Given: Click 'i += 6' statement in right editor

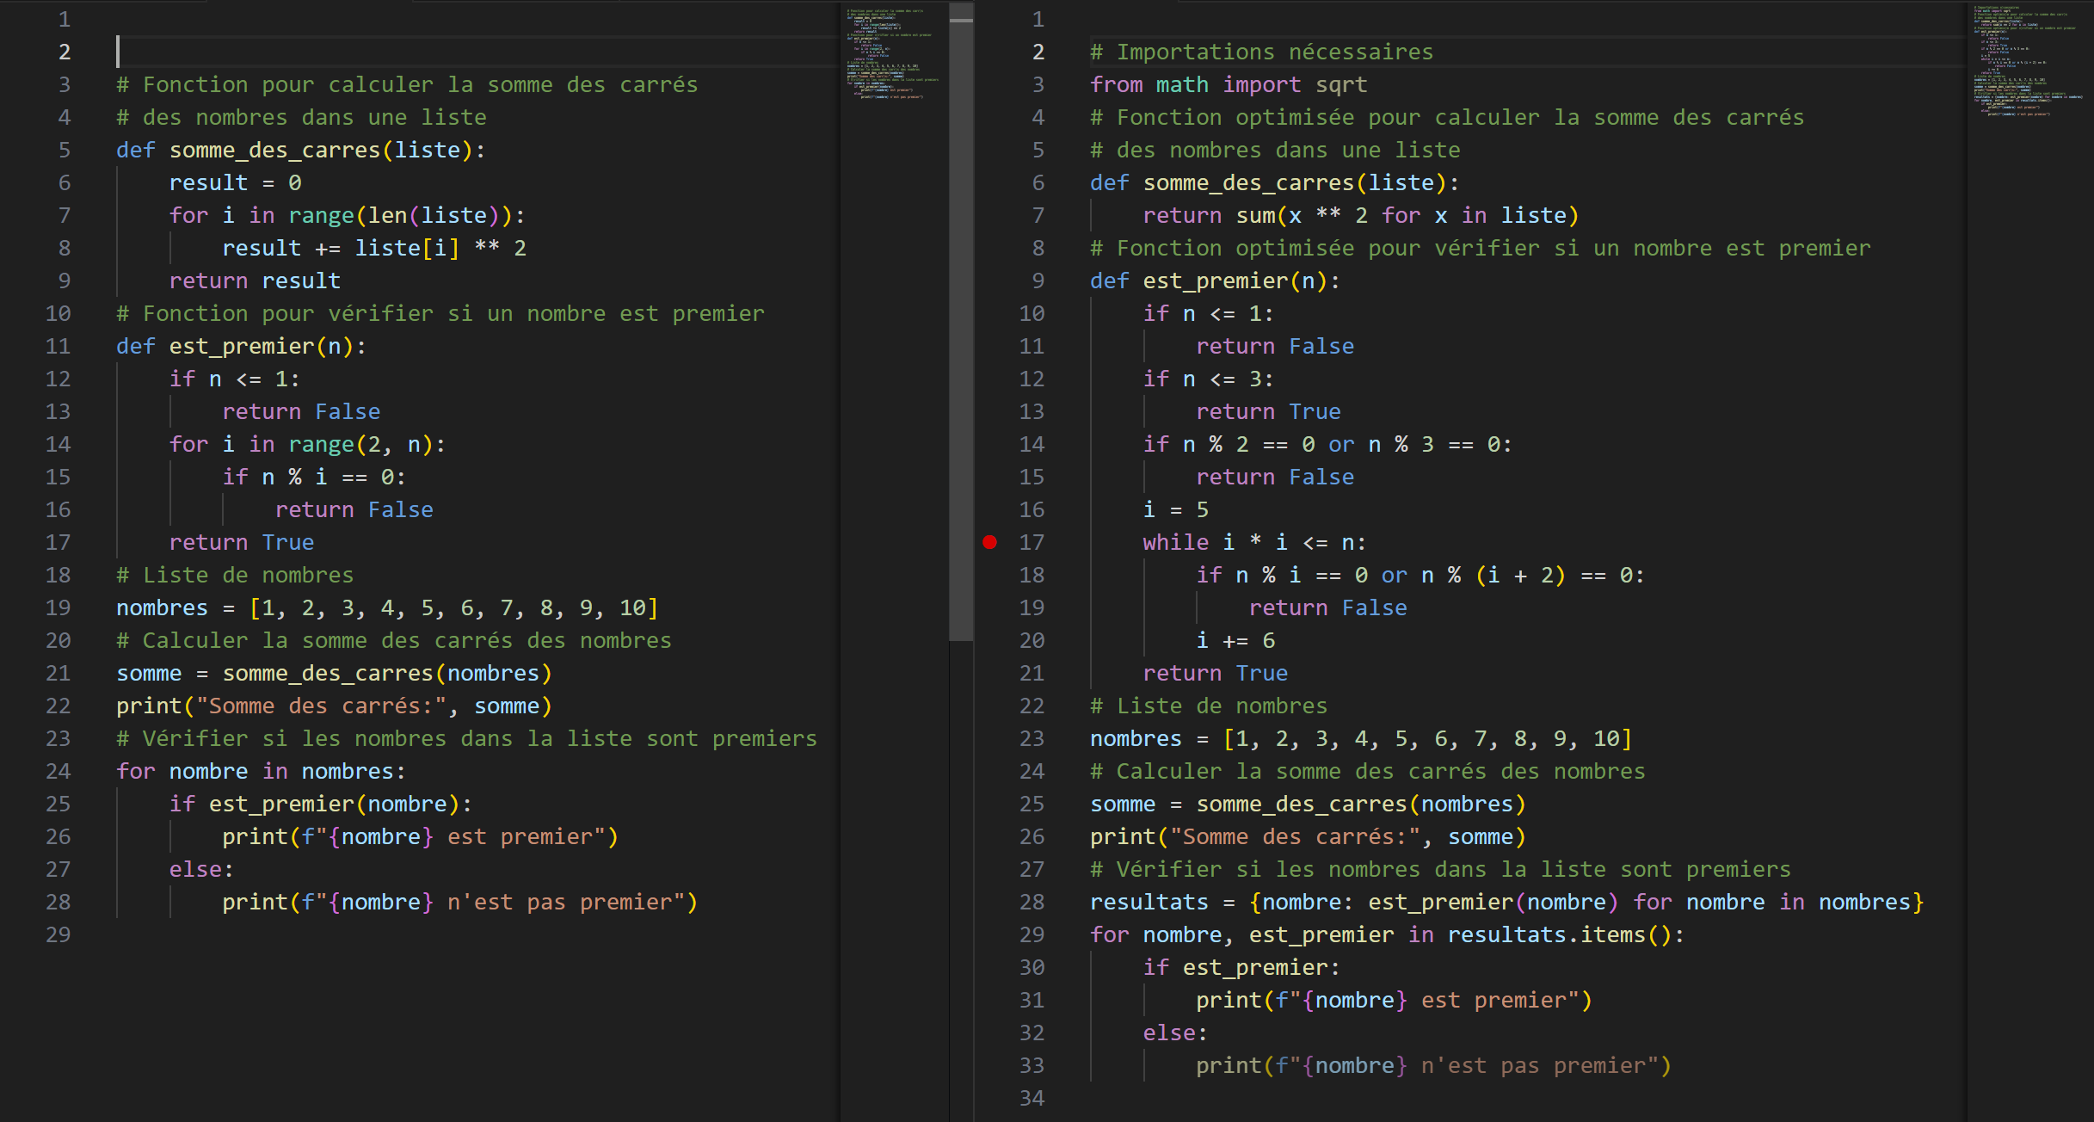Looking at the screenshot, I should pyautogui.click(x=1235, y=640).
